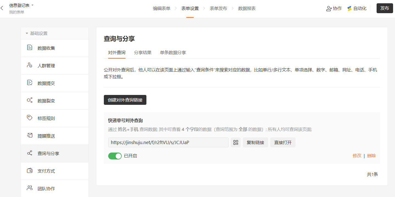Go to 表单发布 step
Image resolution: width=395 pixels, height=197 pixels.
coord(218,9)
